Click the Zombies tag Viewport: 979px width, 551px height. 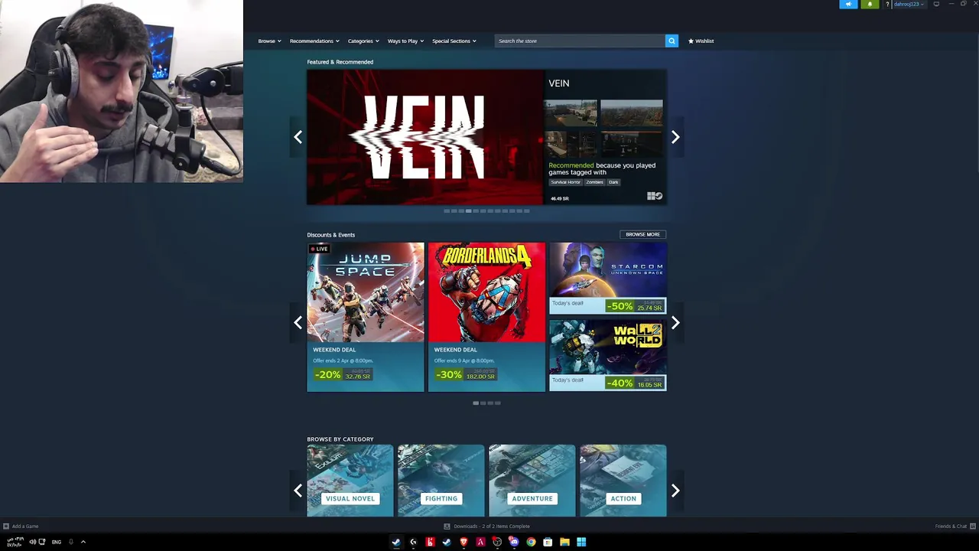[594, 182]
